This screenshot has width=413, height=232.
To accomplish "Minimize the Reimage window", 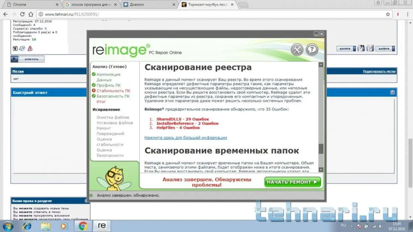I will pos(316,34).
